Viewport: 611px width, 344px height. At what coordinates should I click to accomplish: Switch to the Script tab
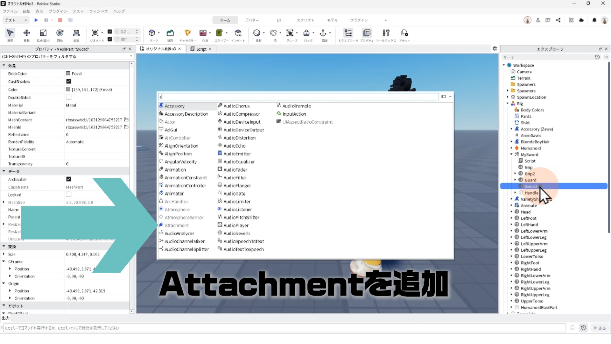pos(201,49)
